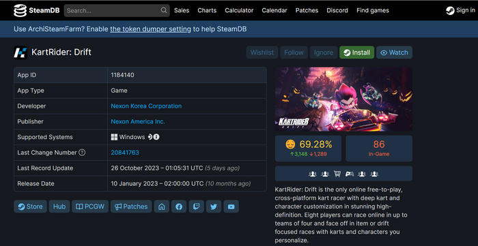Click the last multiplayer feature icon

point(374,174)
